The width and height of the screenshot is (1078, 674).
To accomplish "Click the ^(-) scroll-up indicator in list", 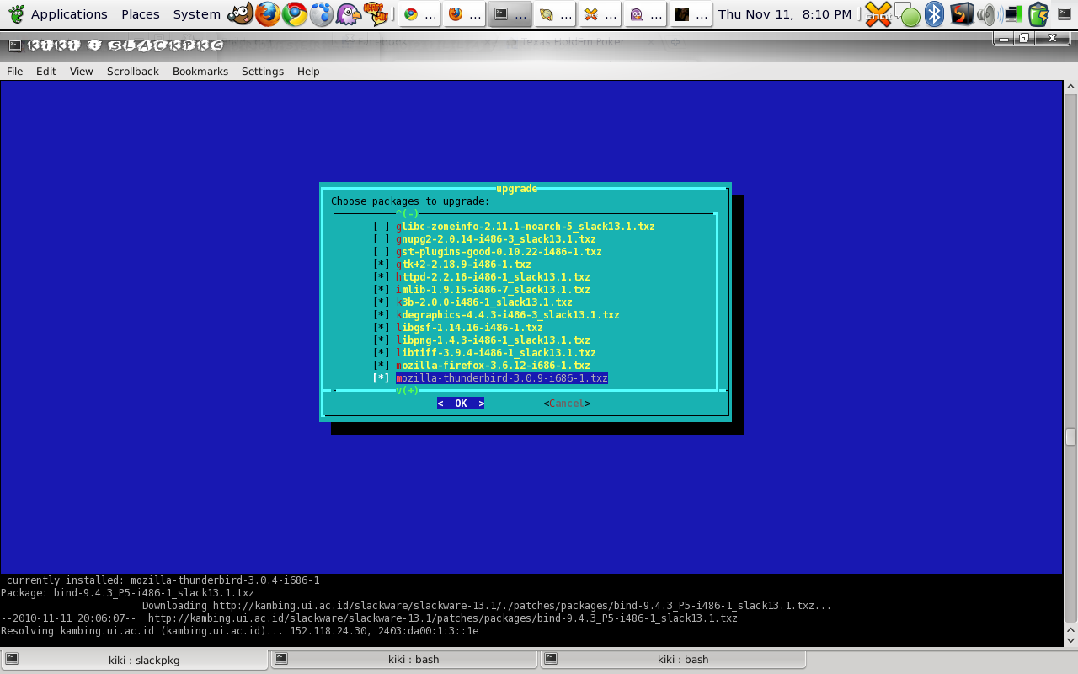I will [408, 214].
